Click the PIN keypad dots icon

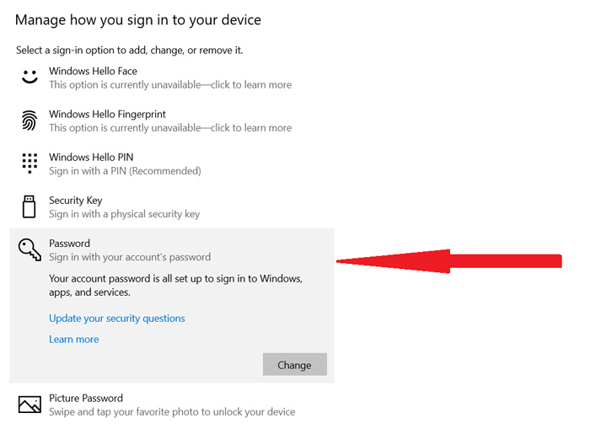click(x=29, y=164)
